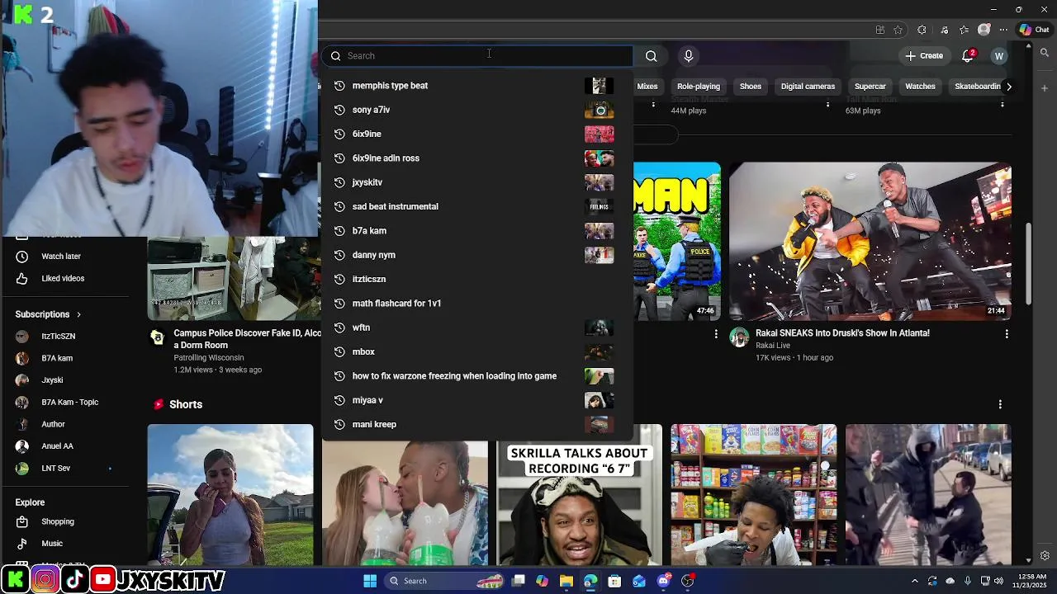Expand the Subscriptions section chevron
The height and width of the screenshot is (594, 1057).
point(79,314)
